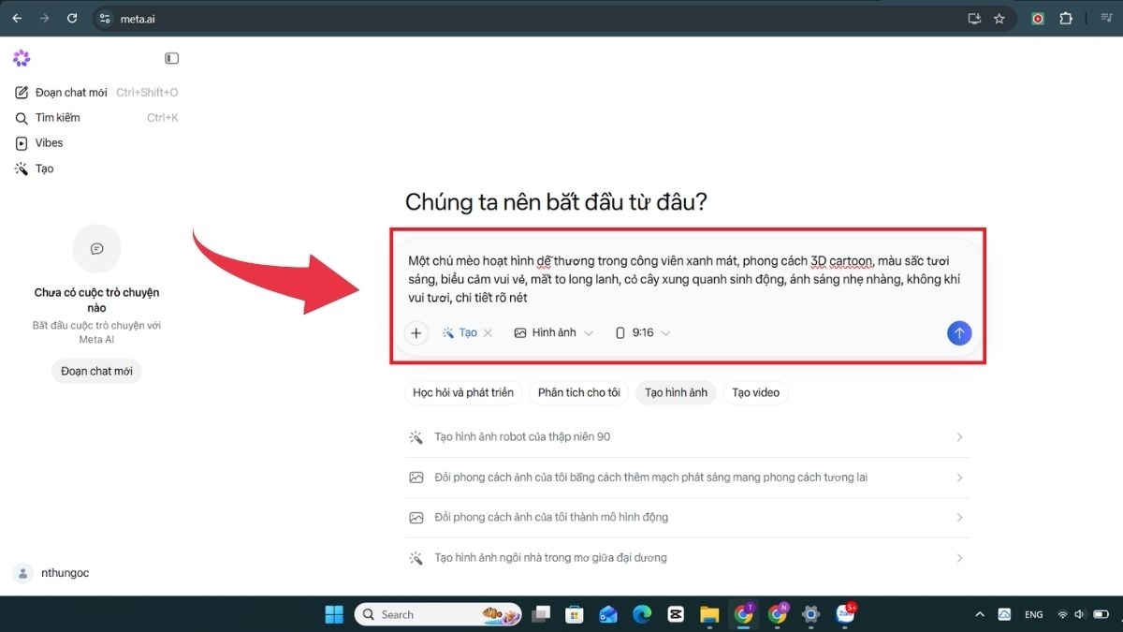Image resolution: width=1123 pixels, height=632 pixels.
Task: Open Tìm kiếm via the magnifier icon
Action: click(21, 117)
